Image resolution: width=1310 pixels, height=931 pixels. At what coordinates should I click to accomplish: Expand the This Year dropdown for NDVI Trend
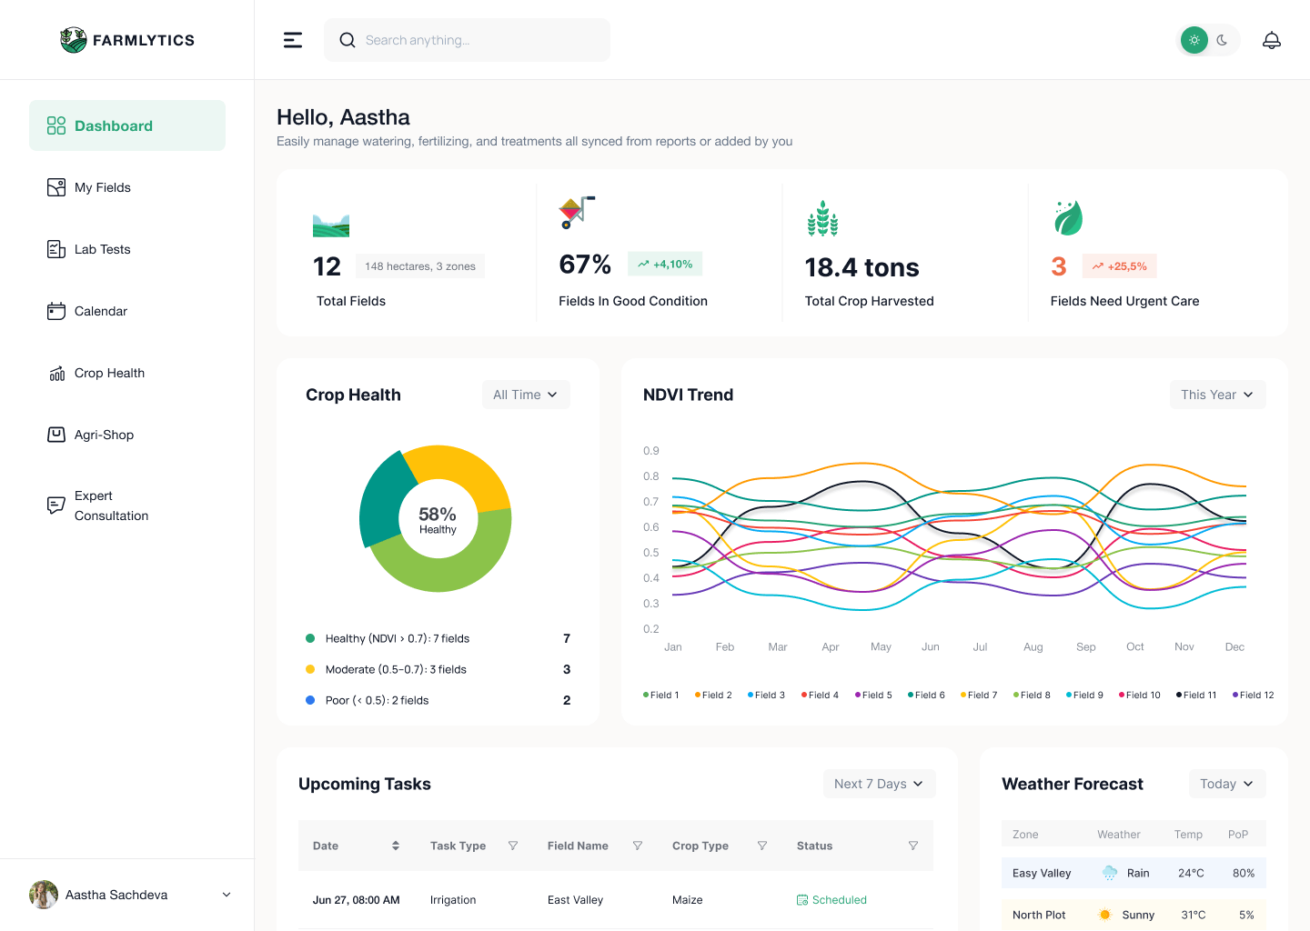pyautogui.click(x=1216, y=395)
